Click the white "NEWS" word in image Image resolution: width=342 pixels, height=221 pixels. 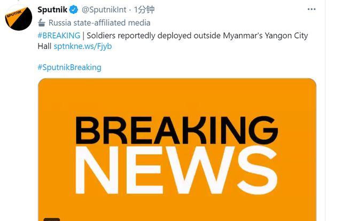176,170
